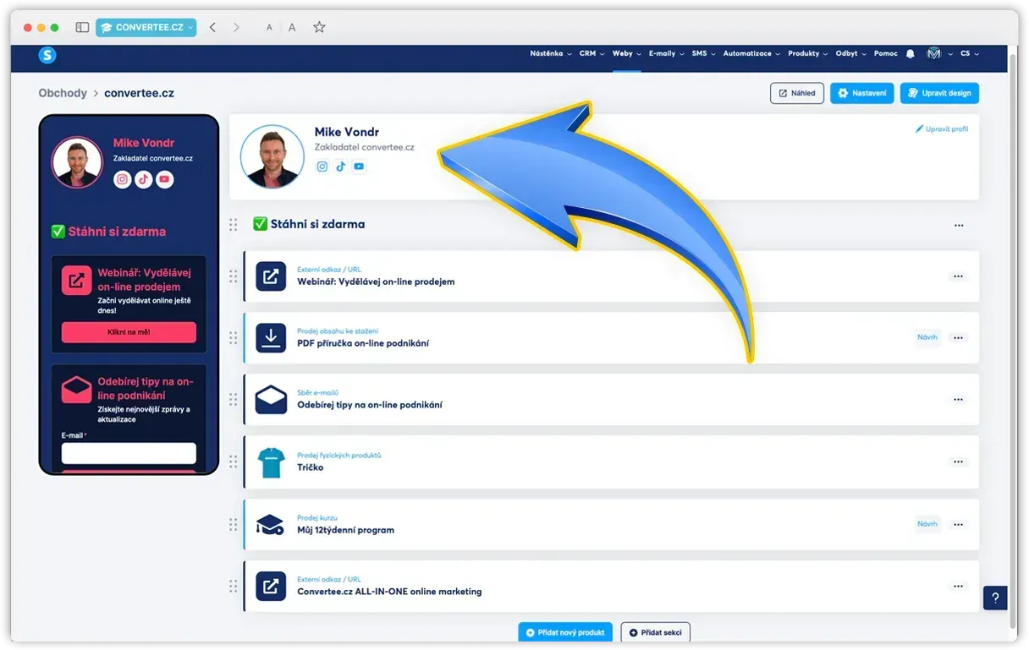Click Přidat nový produkt button
This screenshot has height=650, width=1029.
[565, 632]
